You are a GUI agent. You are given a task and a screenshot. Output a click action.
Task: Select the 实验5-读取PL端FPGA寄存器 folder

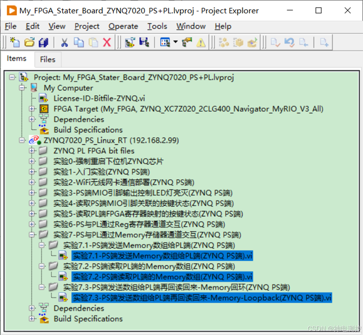click(148, 214)
